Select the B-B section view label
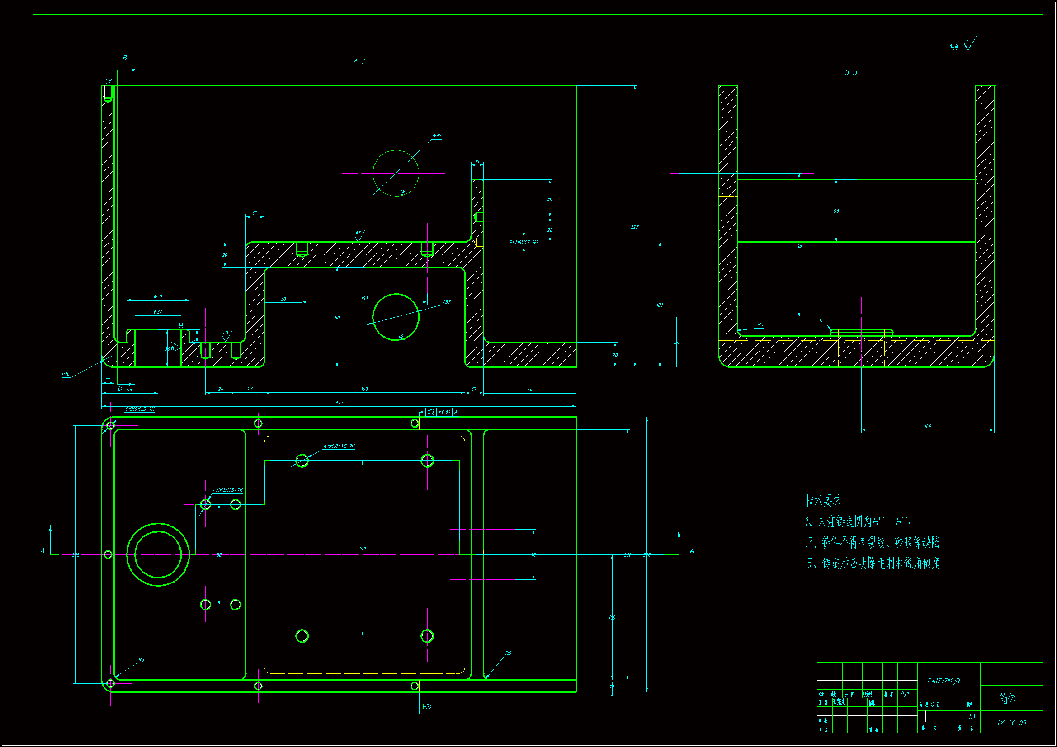The image size is (1057, 747). 851,73
